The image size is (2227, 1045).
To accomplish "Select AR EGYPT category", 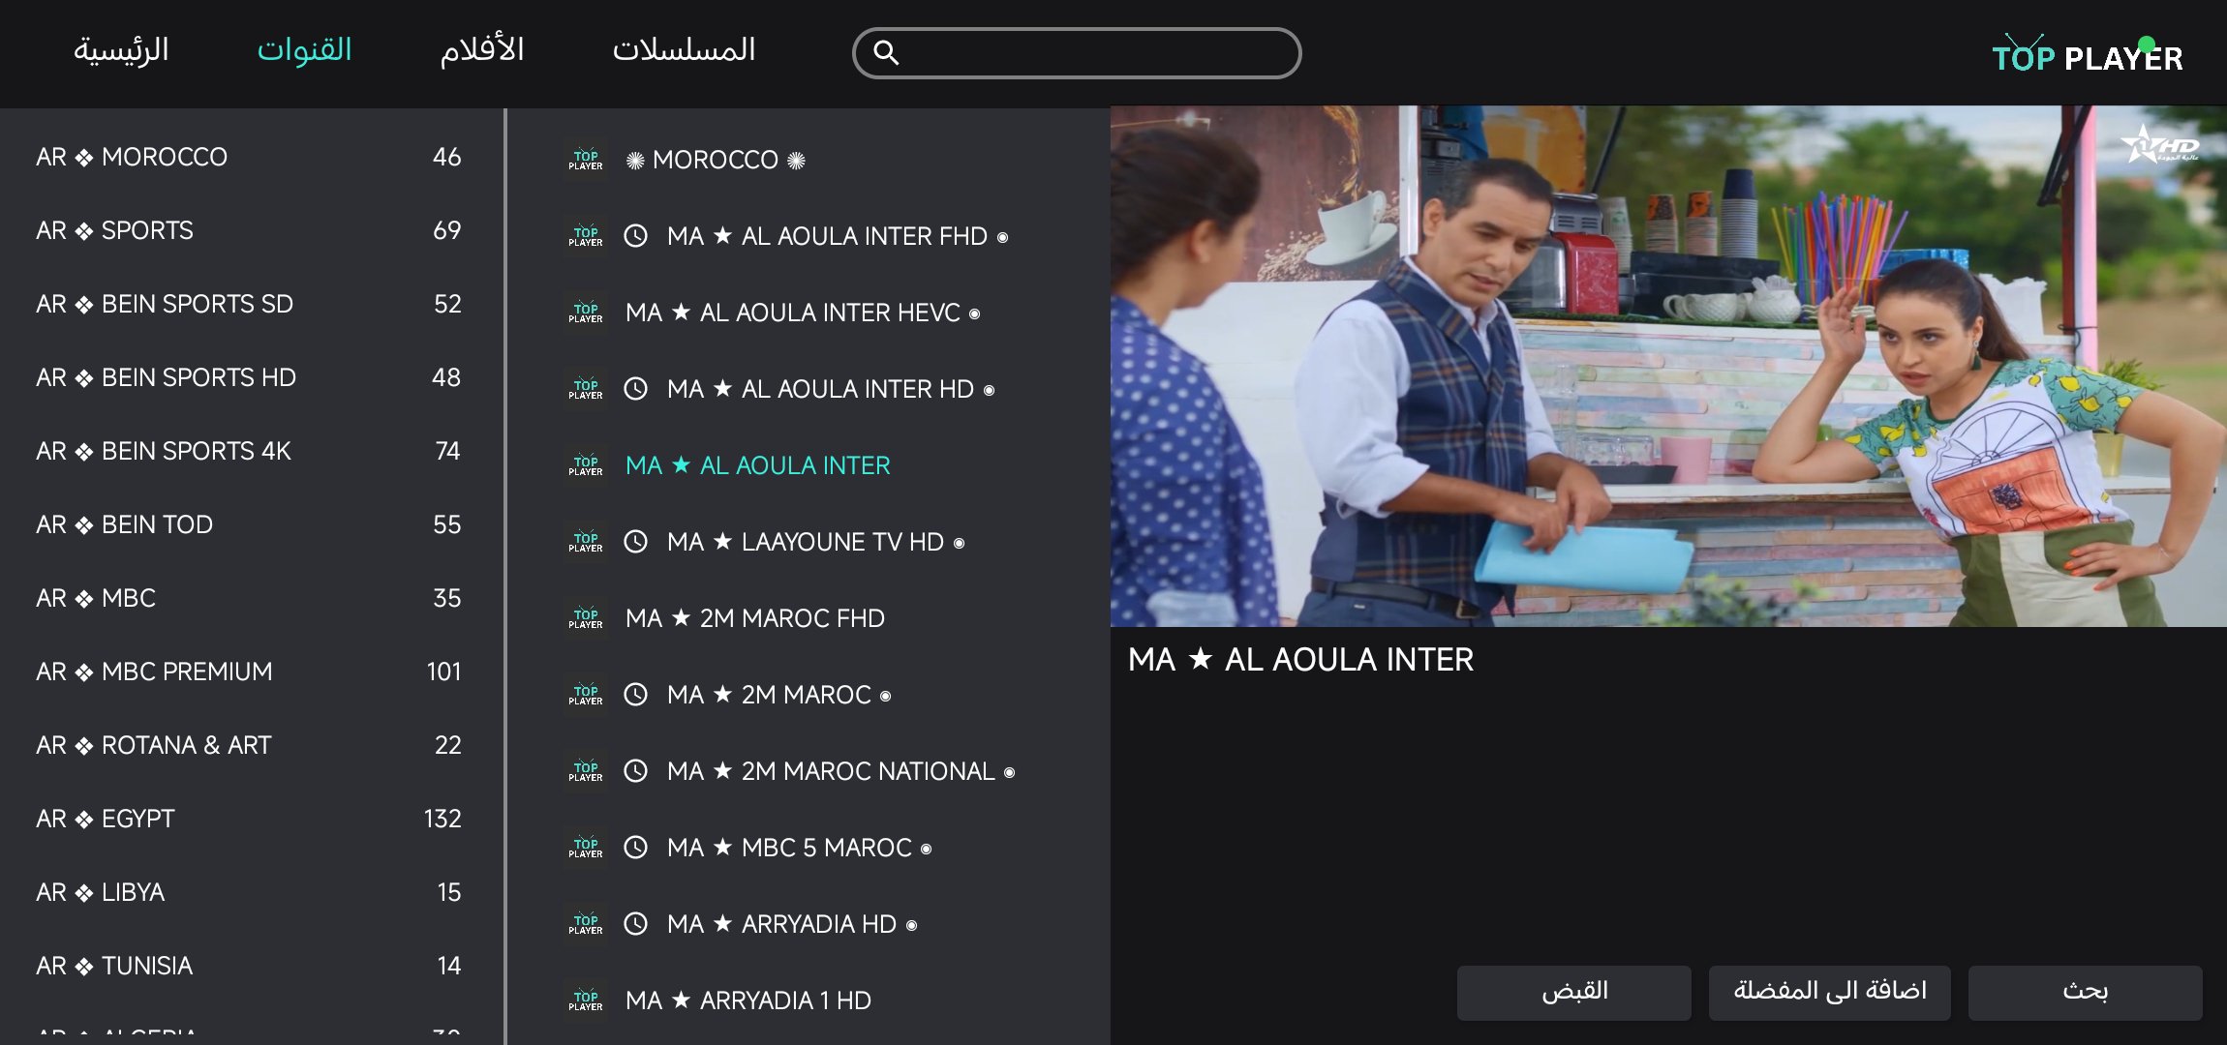I will [x=250, y=819].
